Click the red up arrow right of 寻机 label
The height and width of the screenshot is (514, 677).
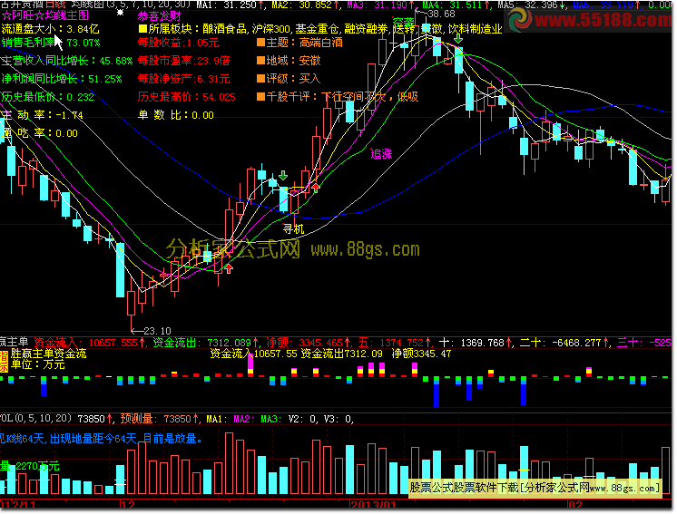tap(316, 188)
